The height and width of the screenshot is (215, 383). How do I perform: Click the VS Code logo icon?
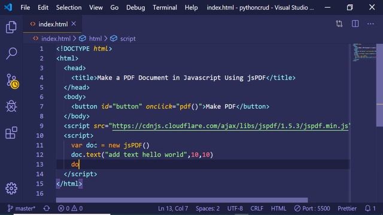8,7
